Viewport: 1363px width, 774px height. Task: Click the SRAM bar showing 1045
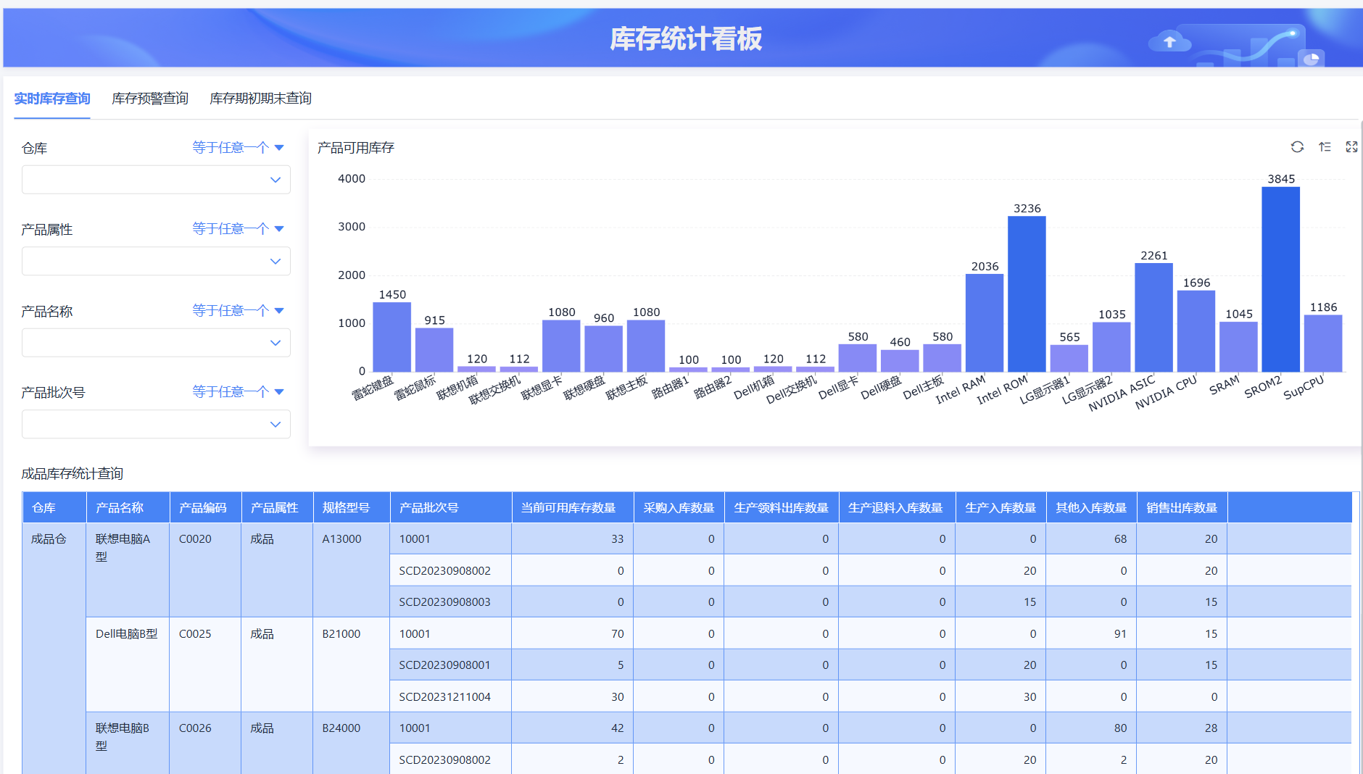(x=1238, y=347)
